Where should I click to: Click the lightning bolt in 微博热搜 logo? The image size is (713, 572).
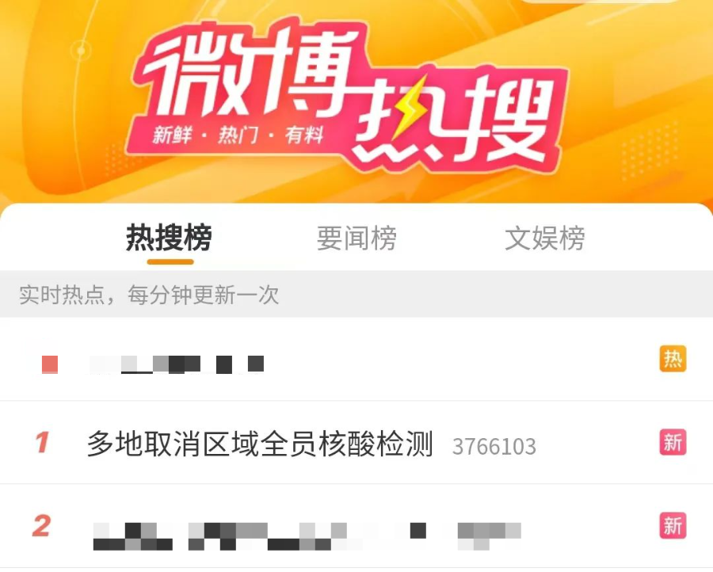410,109
